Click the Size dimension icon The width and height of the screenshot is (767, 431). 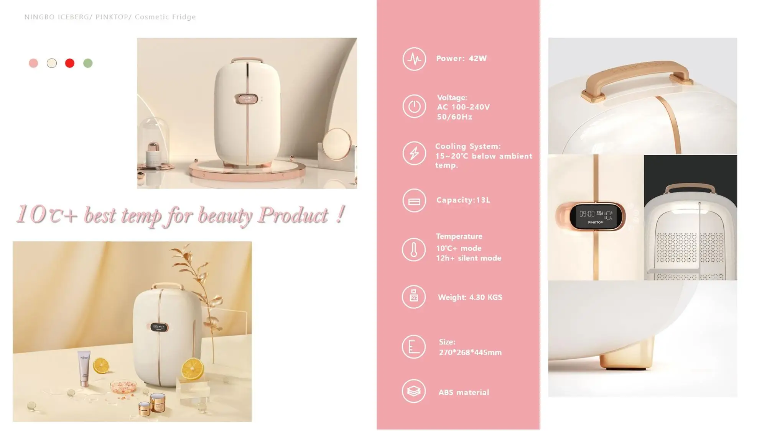[414, 347]
